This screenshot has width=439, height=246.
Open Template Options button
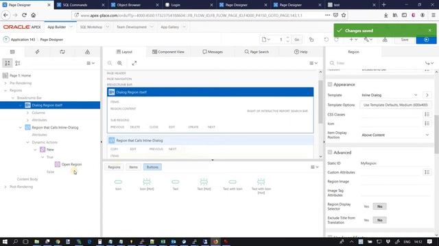(x=395, y=105)
